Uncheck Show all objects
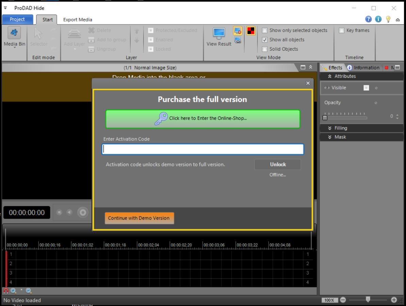 click(x=265, y=40)
